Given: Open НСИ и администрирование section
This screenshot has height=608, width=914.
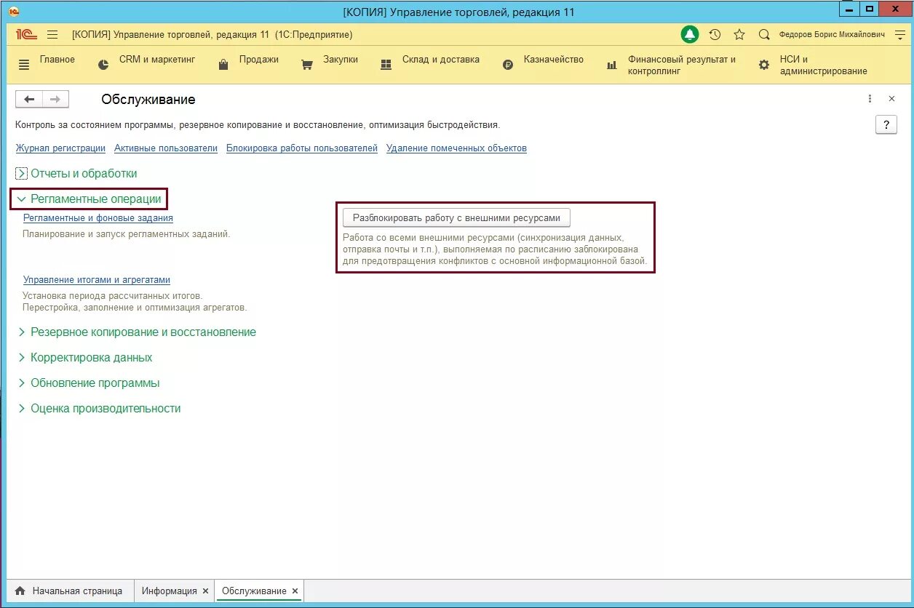Looking at the screenshot, I should (x=824, y=65).
